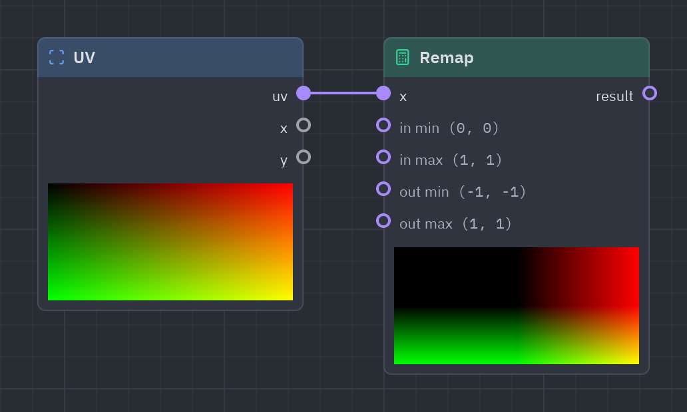
Task: Click the y output socket on UV node
Action: [304, 157]
